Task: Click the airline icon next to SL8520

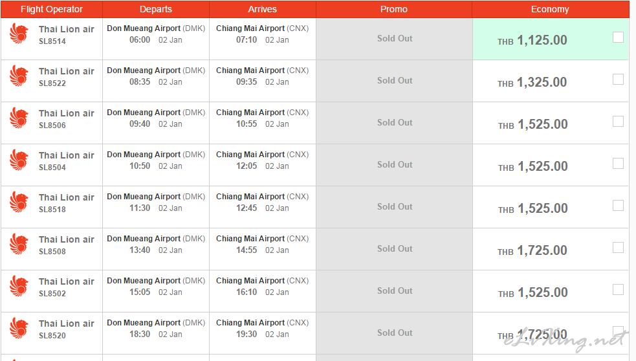Action: pyautogui.click(x=19, y=328)
